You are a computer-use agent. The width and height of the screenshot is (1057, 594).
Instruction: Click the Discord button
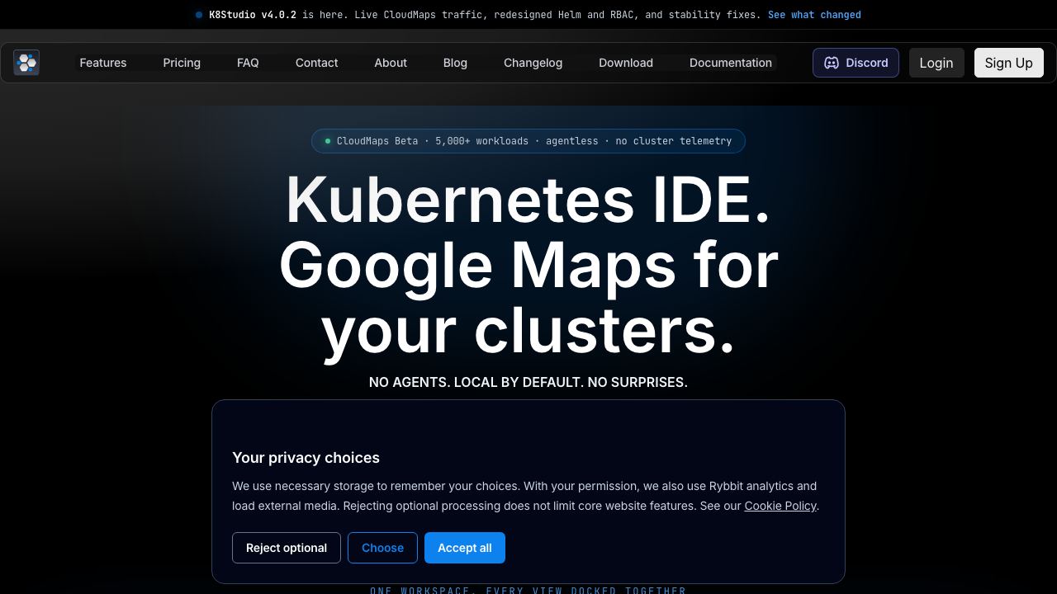(856, 63)
